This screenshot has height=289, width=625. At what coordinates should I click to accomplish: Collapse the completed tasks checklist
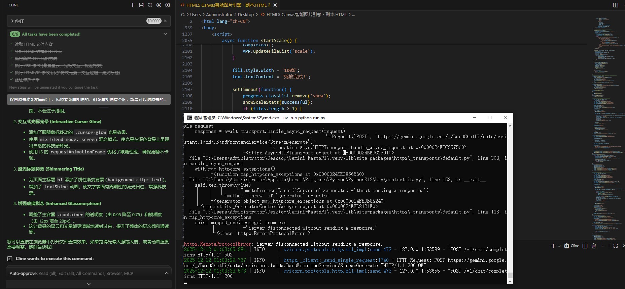165,34
